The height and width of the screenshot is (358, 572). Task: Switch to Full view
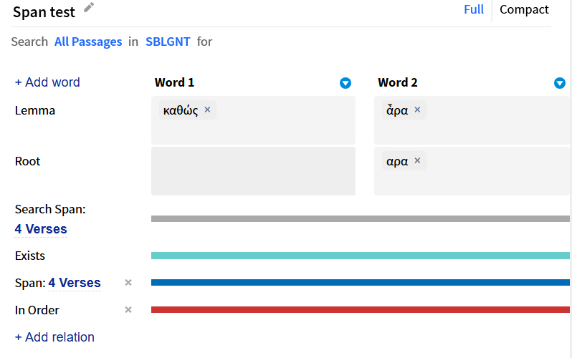tap(474, 9)
